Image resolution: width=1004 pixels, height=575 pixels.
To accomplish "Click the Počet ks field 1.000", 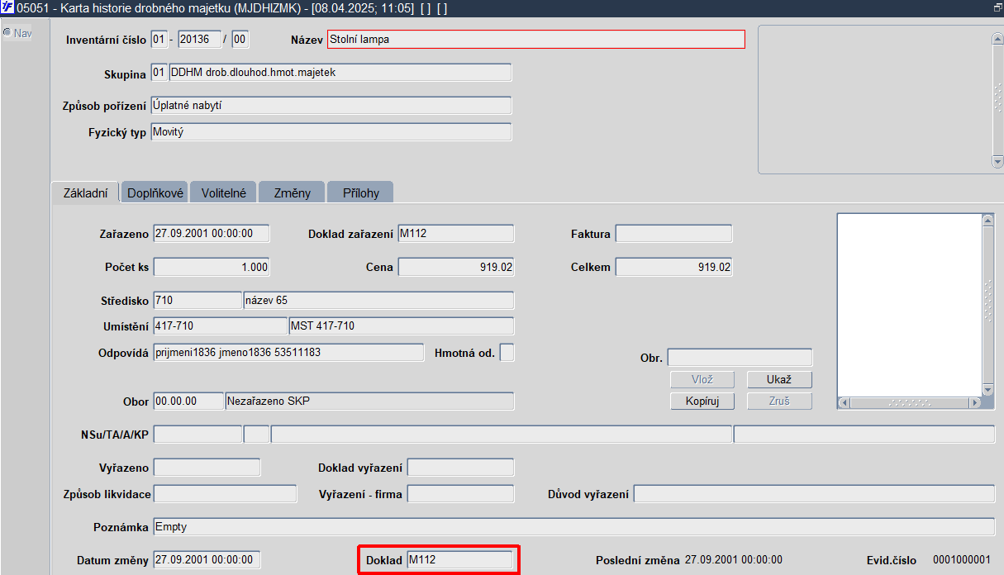I will (x=212, y=267).
